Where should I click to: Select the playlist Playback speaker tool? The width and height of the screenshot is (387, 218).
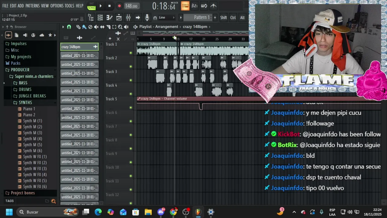(126, 27)
